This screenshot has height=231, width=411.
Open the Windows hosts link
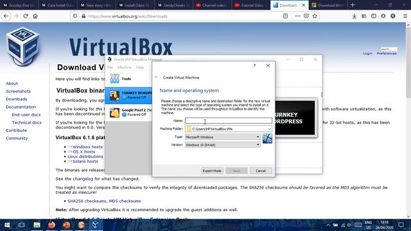87,147
